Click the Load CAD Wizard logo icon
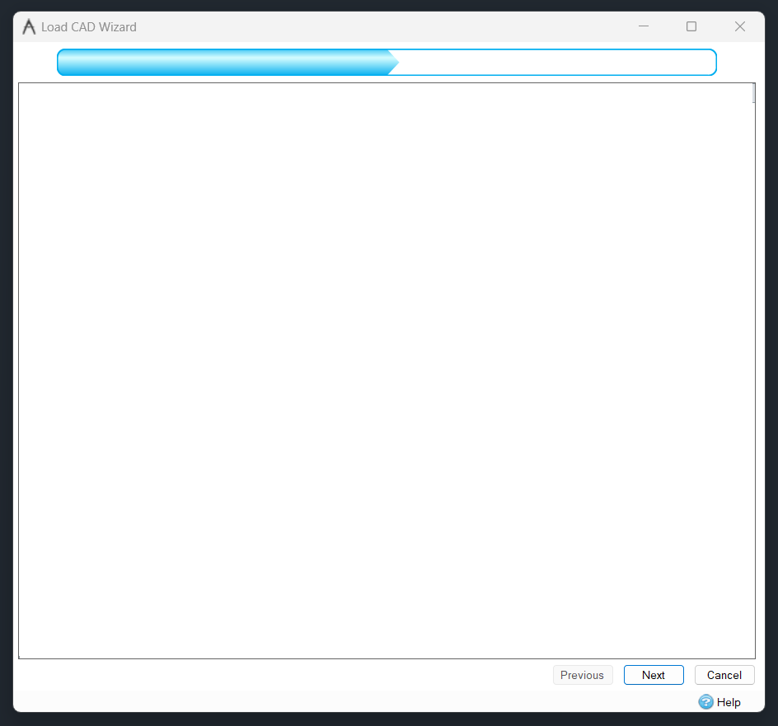 tap(27, 26)
